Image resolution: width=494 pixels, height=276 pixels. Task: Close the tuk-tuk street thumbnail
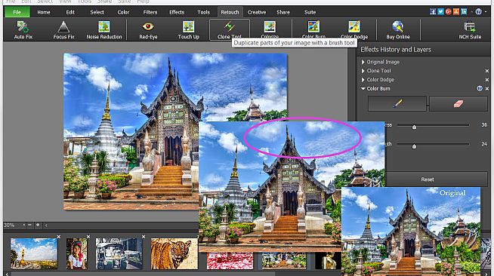pos(144,237)
